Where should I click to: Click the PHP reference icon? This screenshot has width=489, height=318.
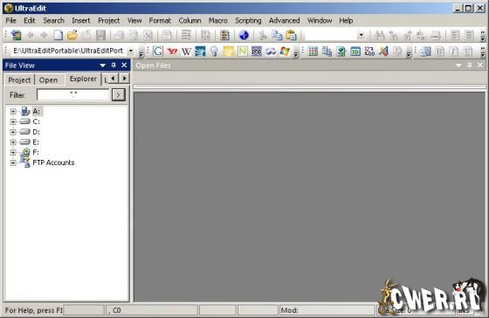pos(257,52)
